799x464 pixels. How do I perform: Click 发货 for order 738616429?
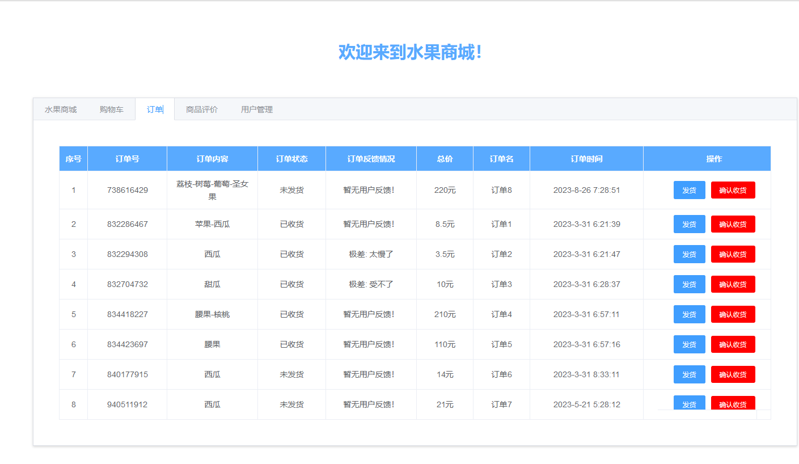tap(690, 190)
